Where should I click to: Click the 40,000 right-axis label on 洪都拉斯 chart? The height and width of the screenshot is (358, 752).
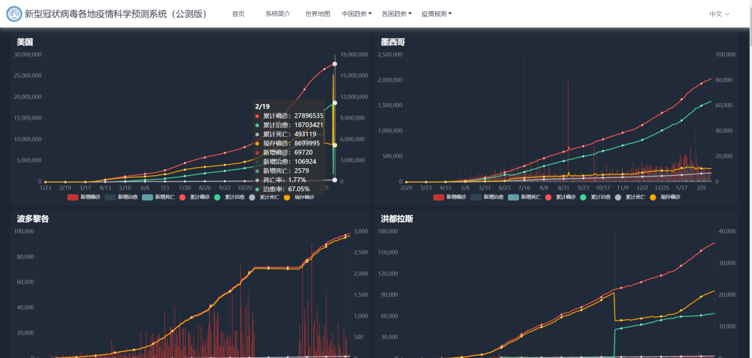[726, 231]
